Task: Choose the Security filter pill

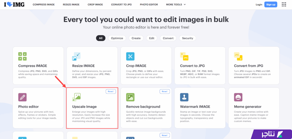Action: click(x=187, y=38)
